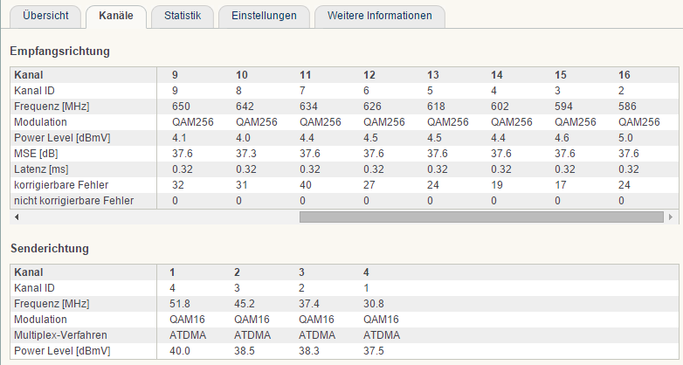The width and height of the screenshot is (683, 365).
Task: Click the left scroll arrow of the table
Action: click(17, 217)
